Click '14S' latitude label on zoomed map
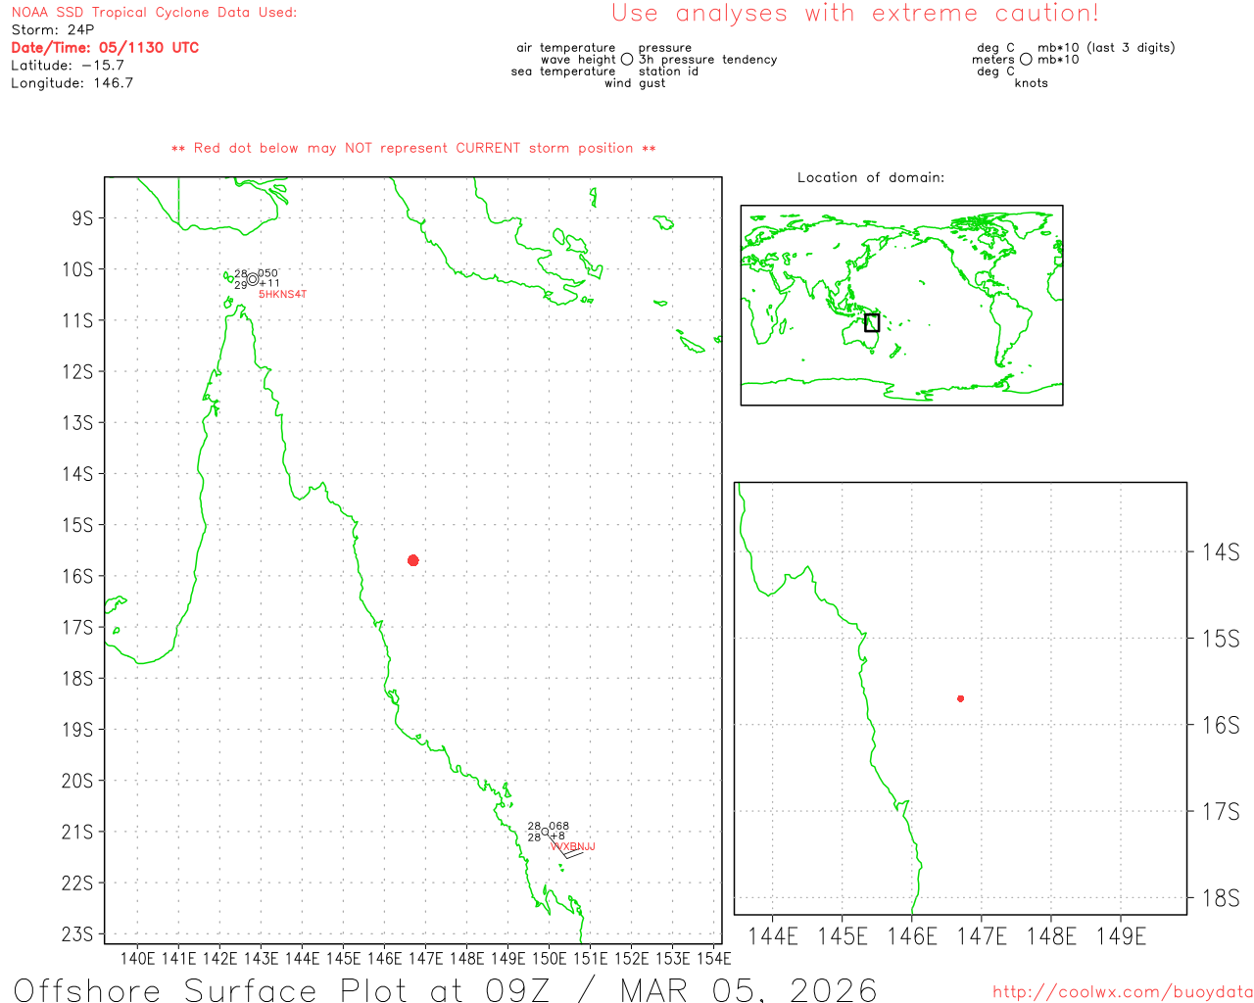This screenshot has height=1003, width=1254. (x=1221, y=552)
